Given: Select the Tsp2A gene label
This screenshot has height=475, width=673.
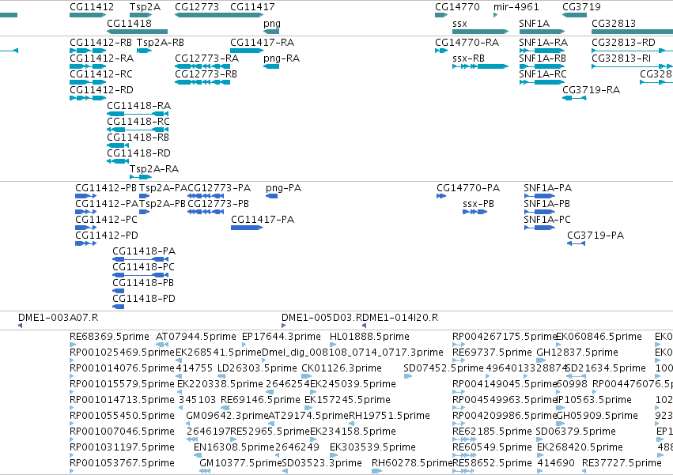Looking at the screenshot, I should tap(145, 7).
